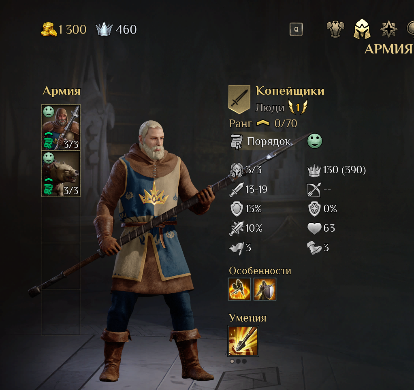Click the Порядок order row

point(262,141)
